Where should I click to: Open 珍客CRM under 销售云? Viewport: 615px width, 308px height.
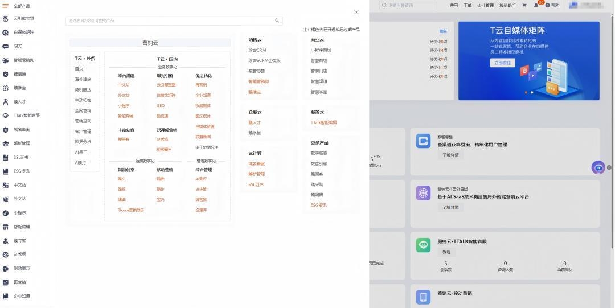pyautogui.click(x=257, y=50)
